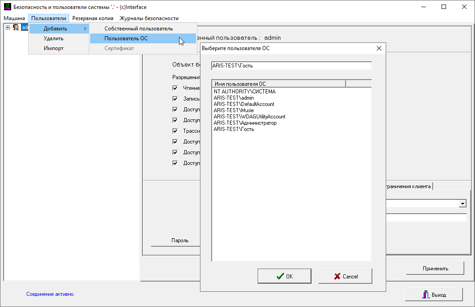Expand the admin tree node

click(8, 28)
